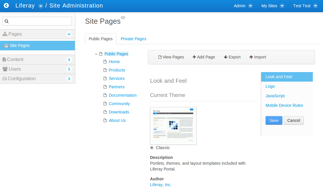Click the page icon beside Community

(105, 104)
